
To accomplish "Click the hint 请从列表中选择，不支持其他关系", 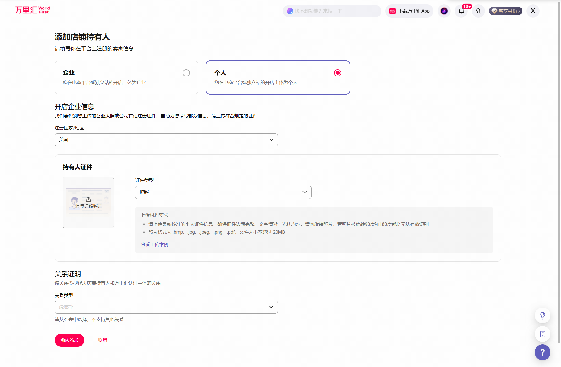I will coord(89,320).
